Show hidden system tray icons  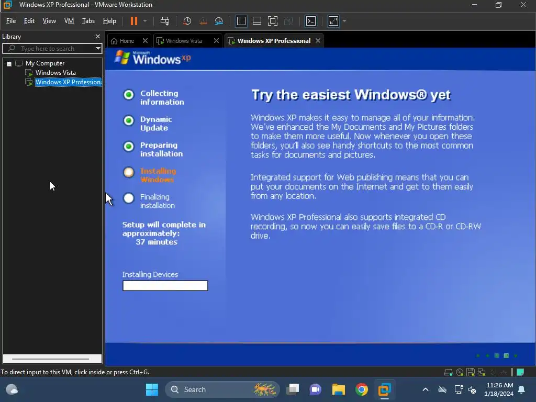425,389
